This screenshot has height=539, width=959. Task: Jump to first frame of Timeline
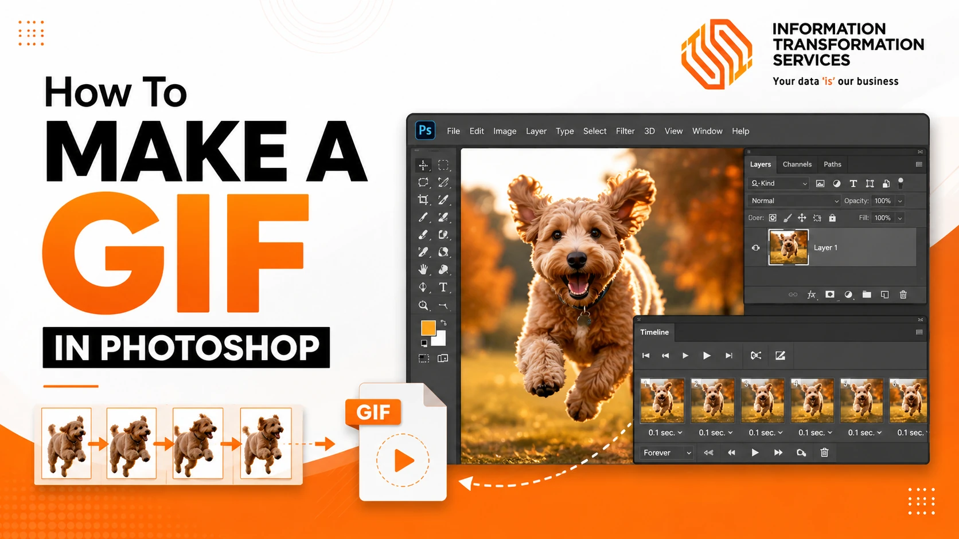646,356
